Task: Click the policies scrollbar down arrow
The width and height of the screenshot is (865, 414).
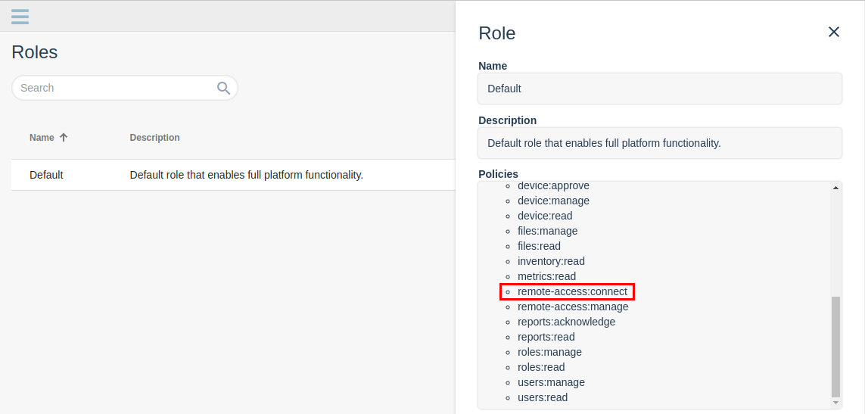Action: (835, 403)
